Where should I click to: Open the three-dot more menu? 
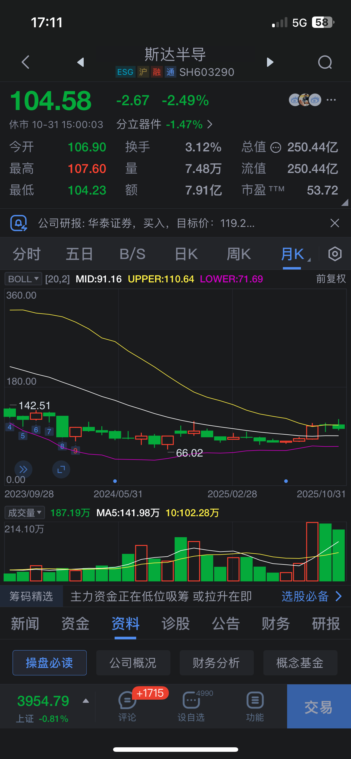click(331, 100)
